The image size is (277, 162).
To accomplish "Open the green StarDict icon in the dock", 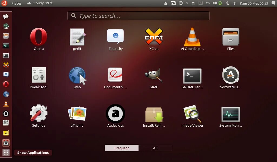I will 6,26.
